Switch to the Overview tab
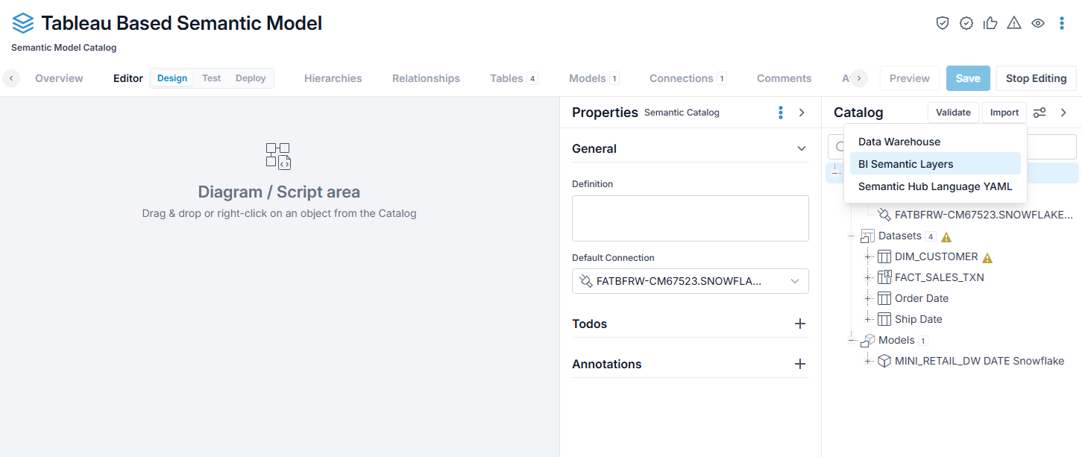The image size is (1082, 457). pyautogui.click(x=59, y=78)
